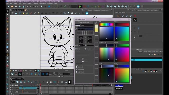This screenshot has width=169, height=95.
Task: Click the HUE rainbow slider bar
Action: (106, 25)
